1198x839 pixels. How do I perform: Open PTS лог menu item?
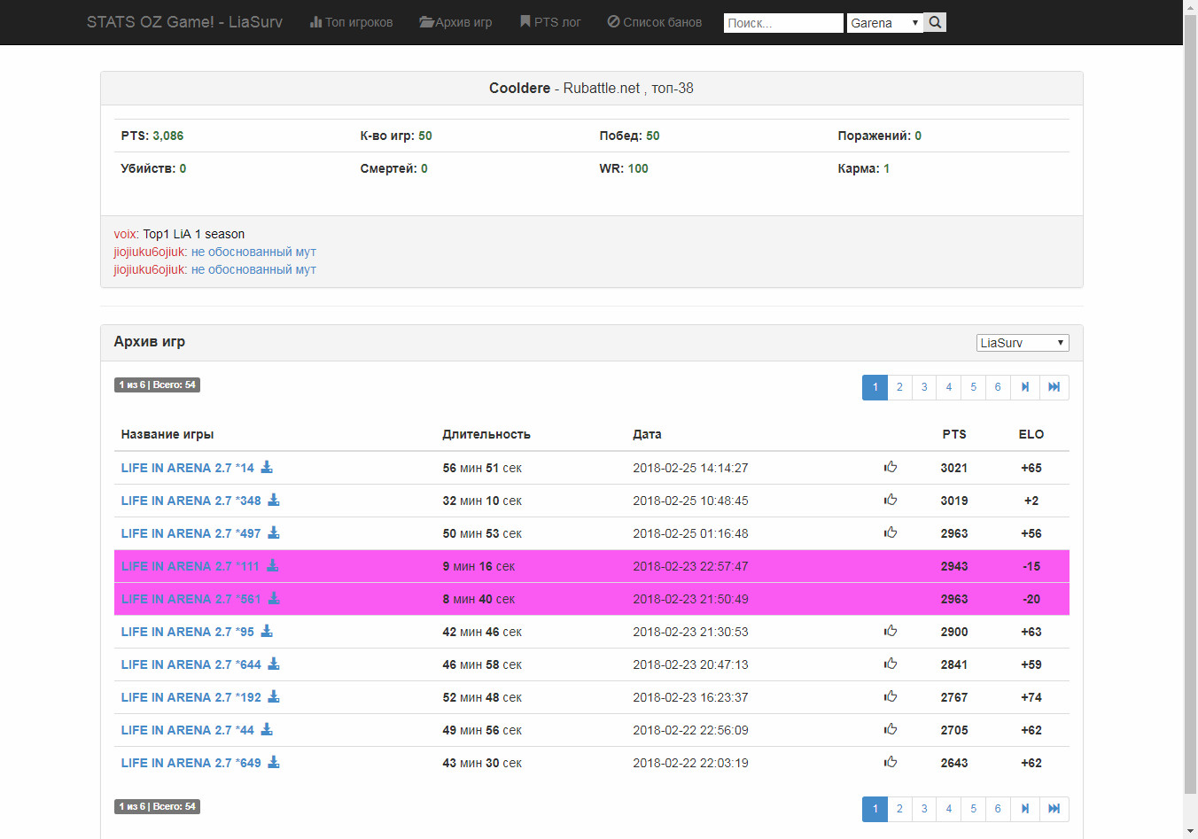550,22
